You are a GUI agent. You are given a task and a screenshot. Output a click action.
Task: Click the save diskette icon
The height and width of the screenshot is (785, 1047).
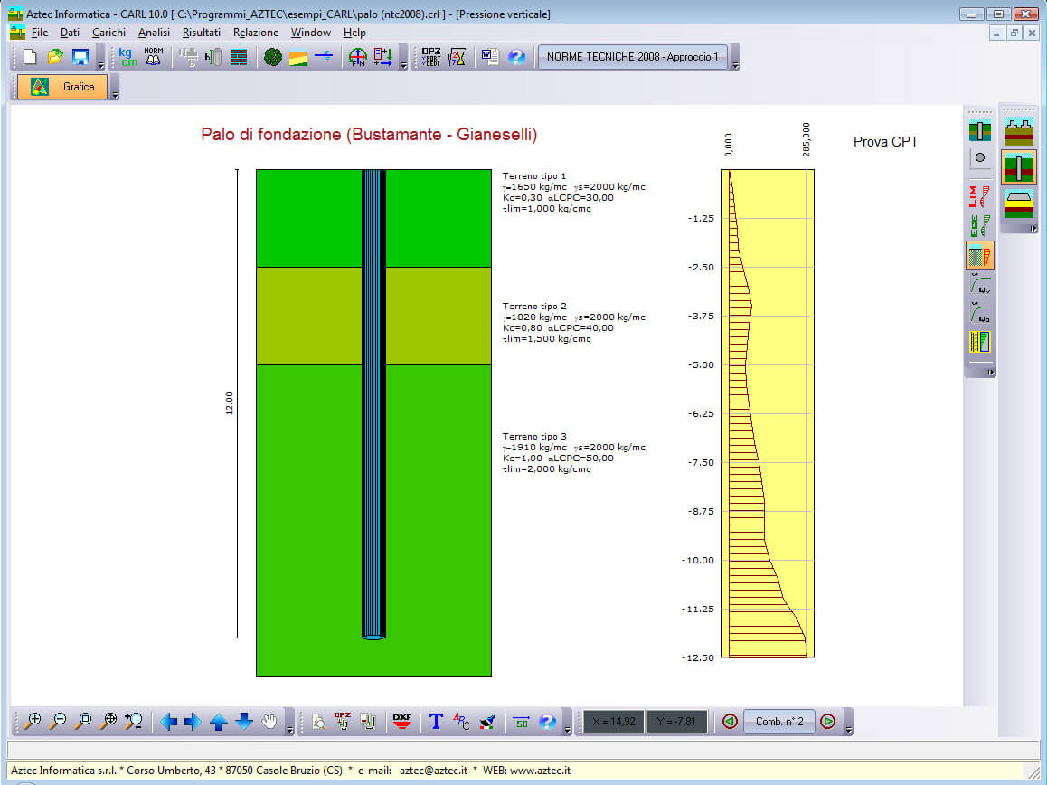coord(80,57)
